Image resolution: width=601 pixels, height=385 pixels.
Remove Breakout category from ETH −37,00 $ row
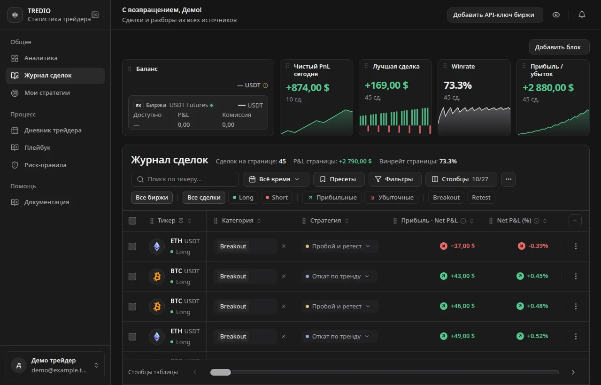pyautogui.click(x=284, y=246)
